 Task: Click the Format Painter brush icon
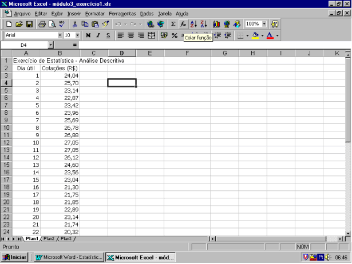coord(105,25)
